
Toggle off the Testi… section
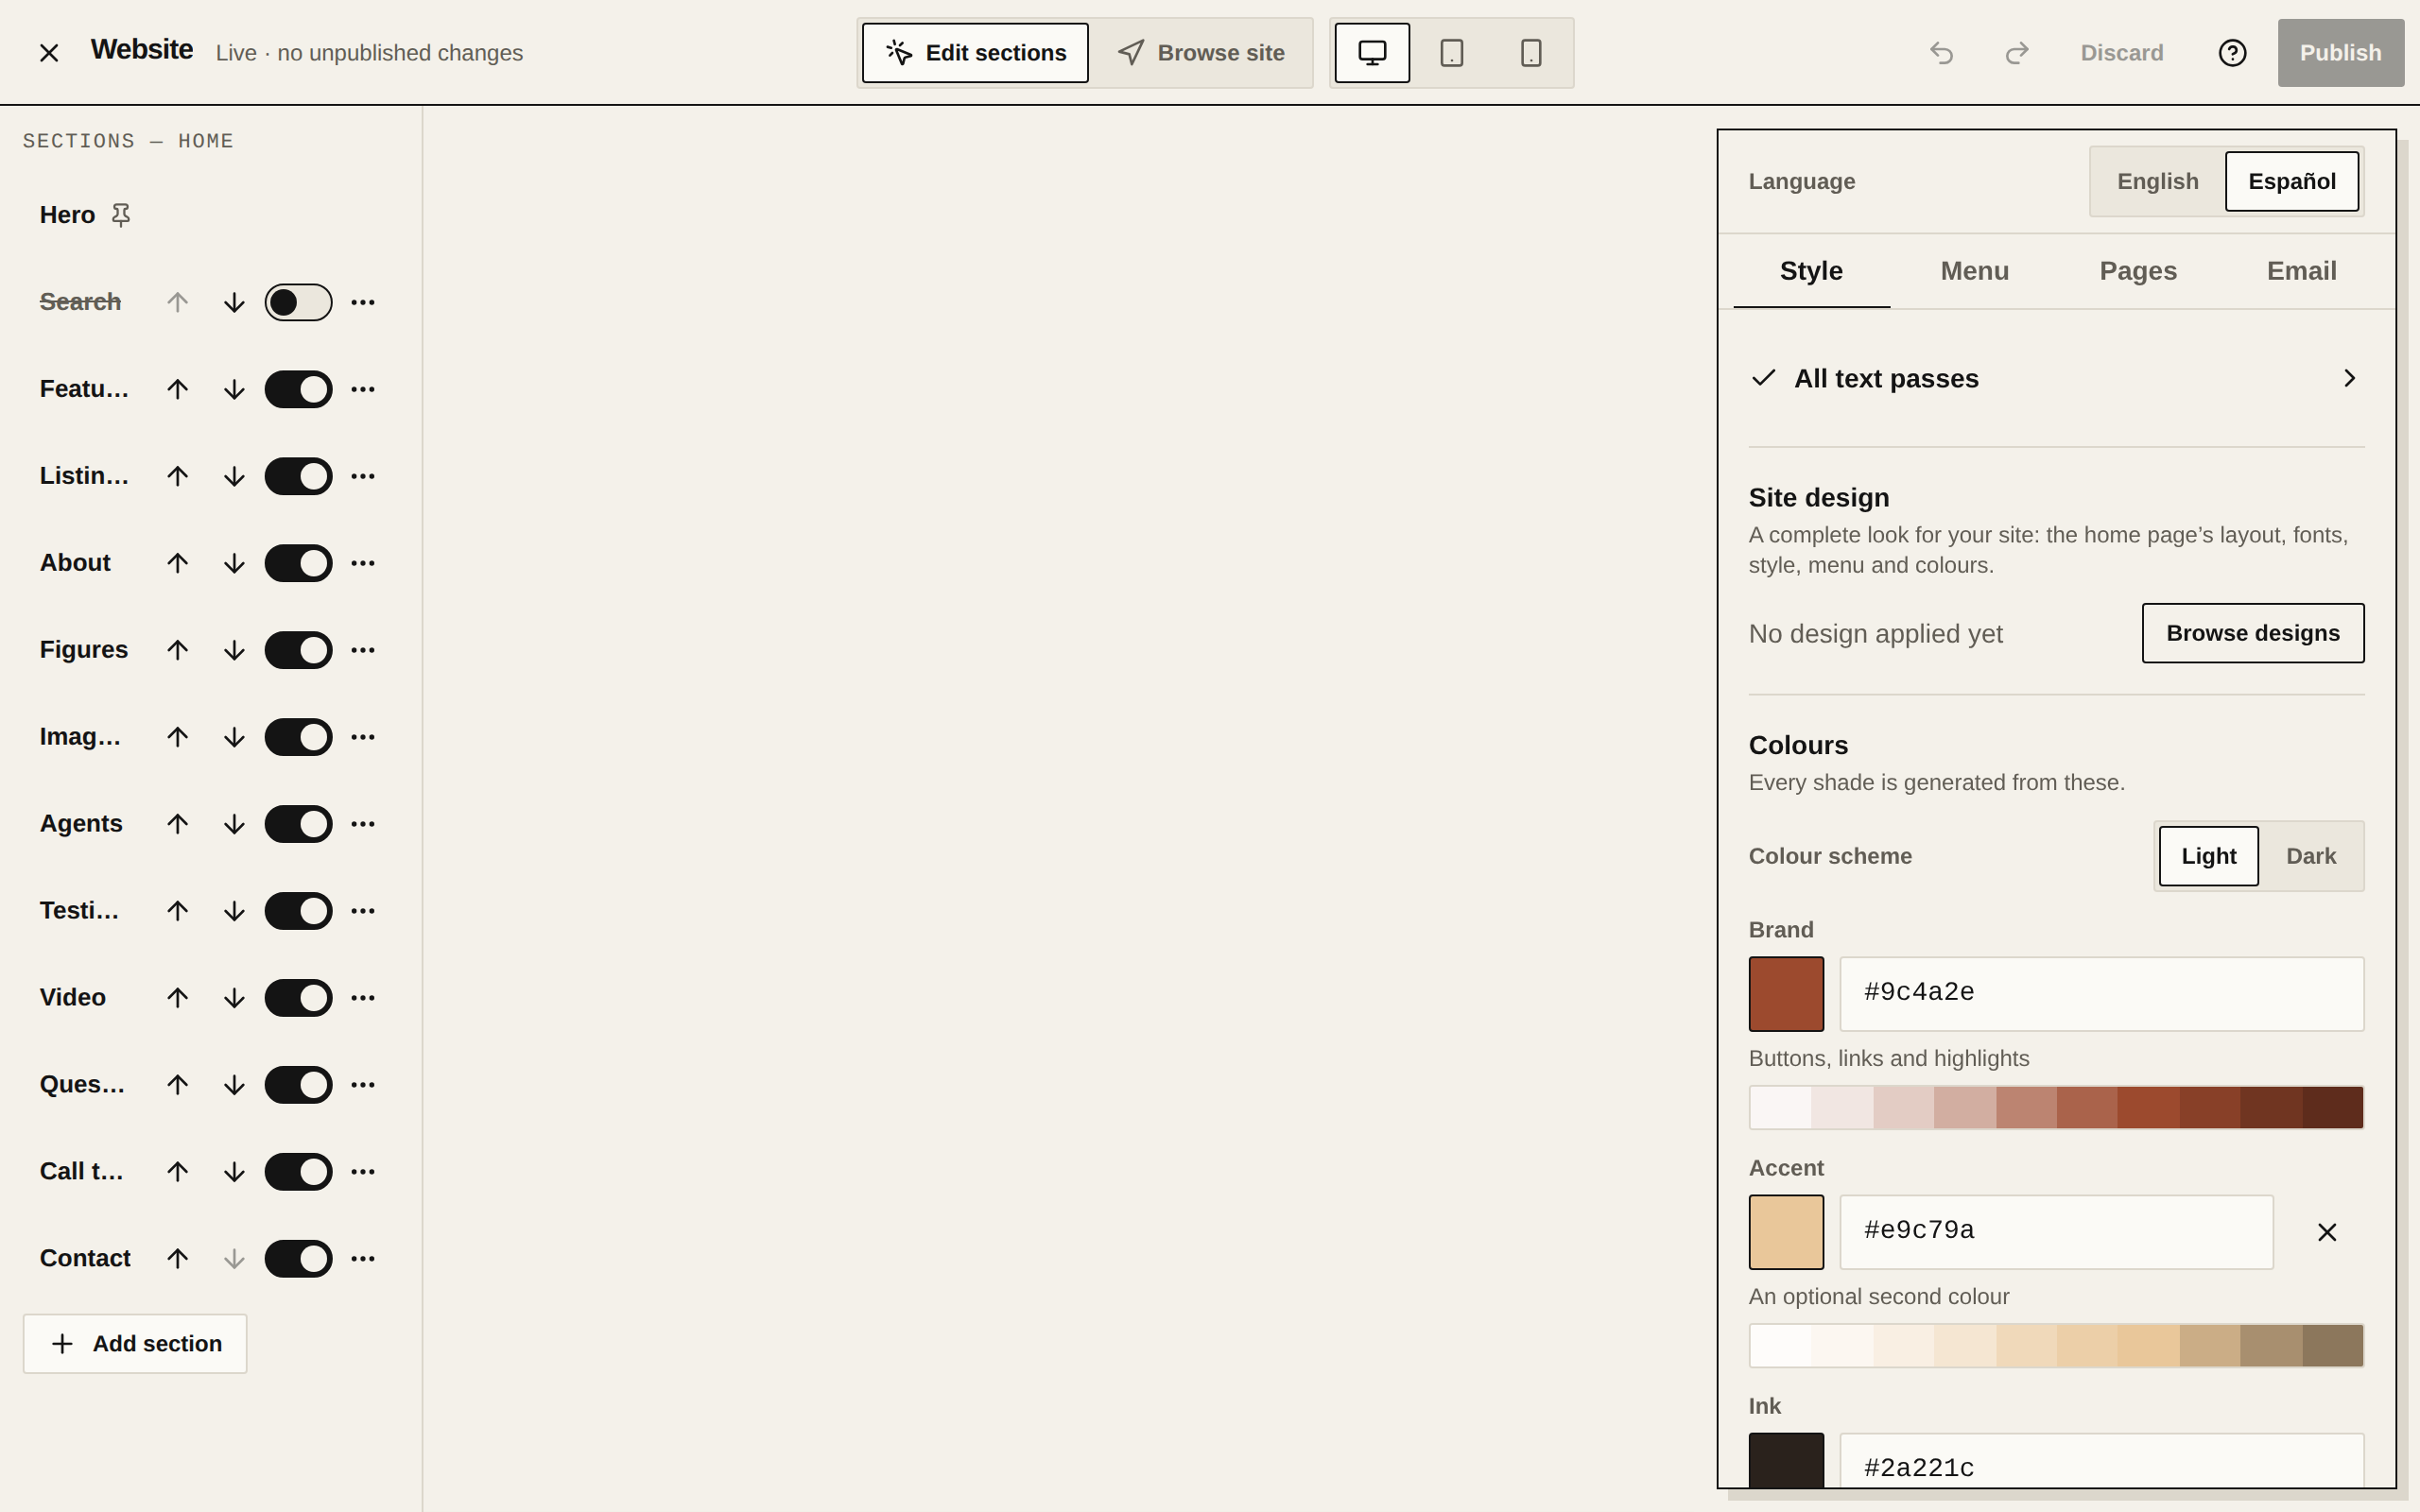[298, 911]
